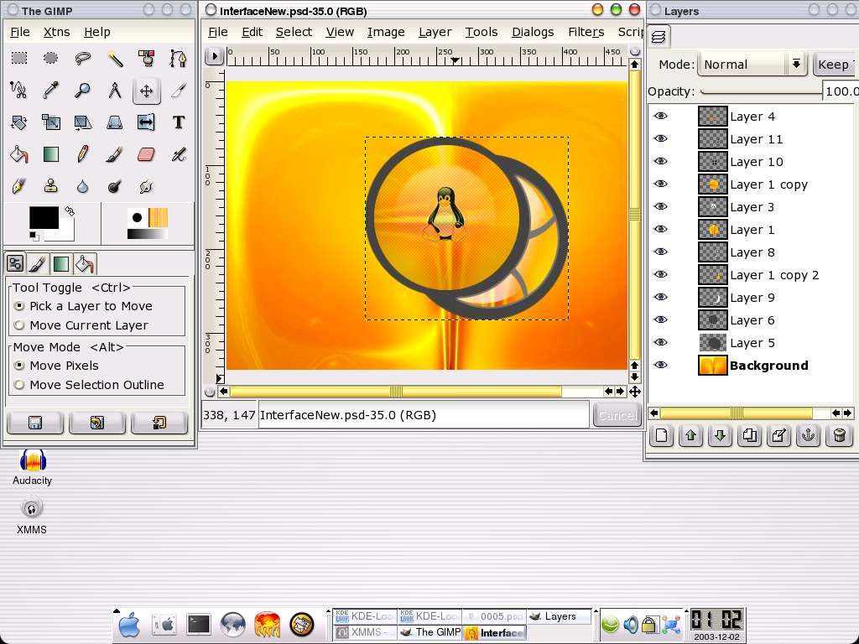
Task: Select the Clone stamp tool
Action: click(x=50, y=186)
